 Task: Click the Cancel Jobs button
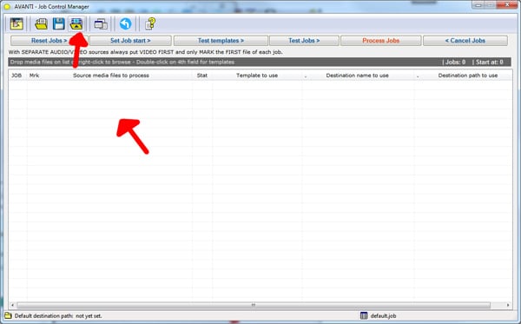pyautogui.click(x=465, y=41)
